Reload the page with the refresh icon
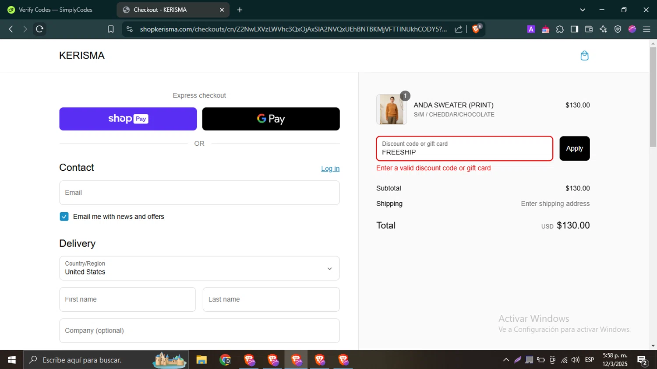Screen dimensions: 657x369 [x=39, y=29]
